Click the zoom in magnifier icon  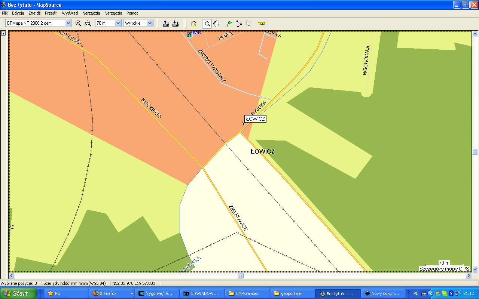(78, 23)
